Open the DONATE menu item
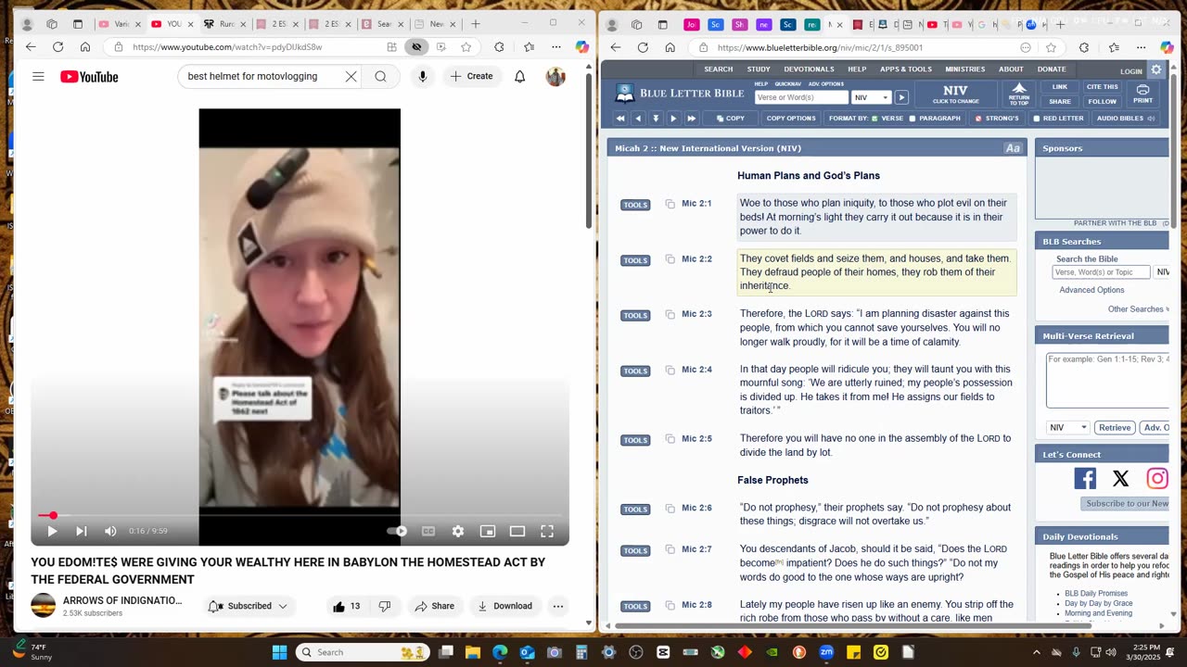The image size is (1187, 667). (1052, 69)
